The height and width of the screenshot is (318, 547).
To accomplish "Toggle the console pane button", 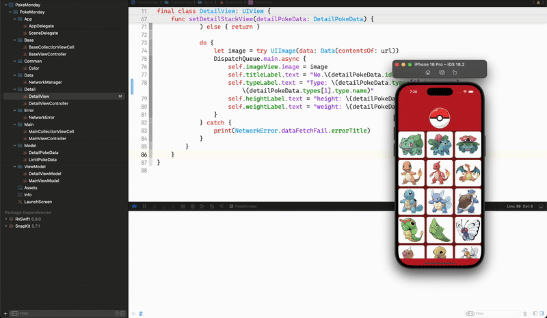I will pos(542,313).
